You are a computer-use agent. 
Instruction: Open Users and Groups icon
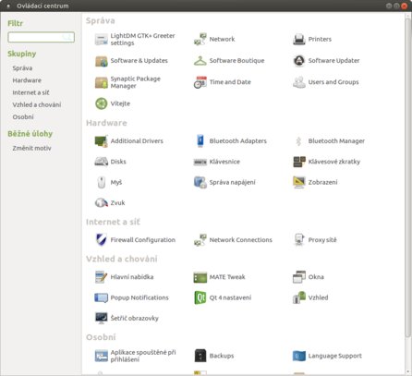[299, 82]
